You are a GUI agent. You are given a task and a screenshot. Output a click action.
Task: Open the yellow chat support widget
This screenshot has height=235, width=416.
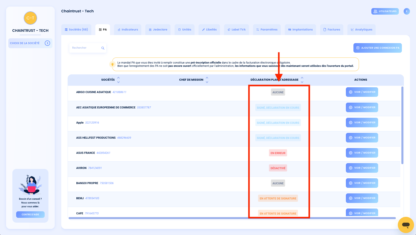406,225
